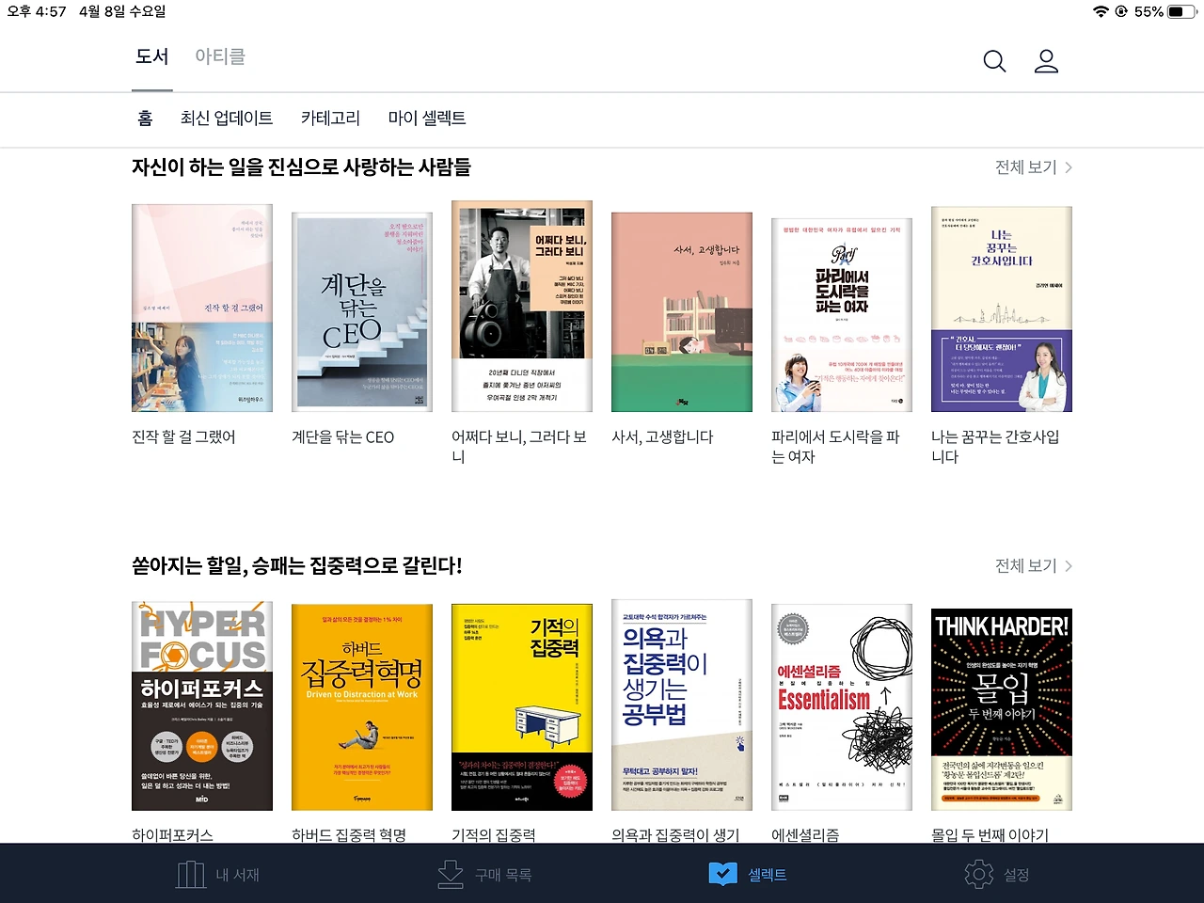Tap 어쩌다 보니, 그러다 보니 title text
The image size is (1204, 903).
519,447
